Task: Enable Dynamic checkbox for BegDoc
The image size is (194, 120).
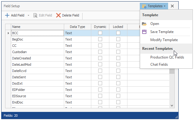Action: coord(100,39)
